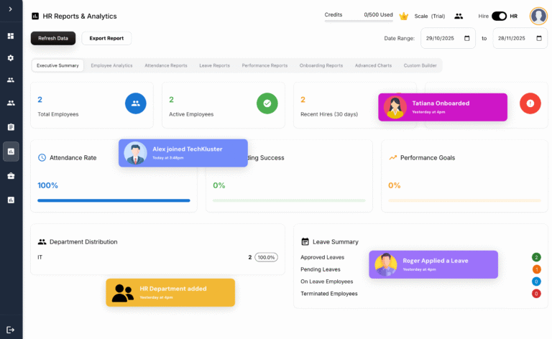Go to the Custom Builder tab
This screenshot has height=339, width=552.
[x=420, y=65]
